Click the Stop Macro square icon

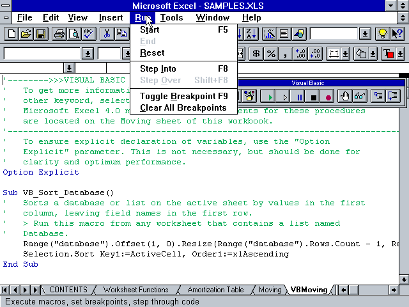pos(314,97)
